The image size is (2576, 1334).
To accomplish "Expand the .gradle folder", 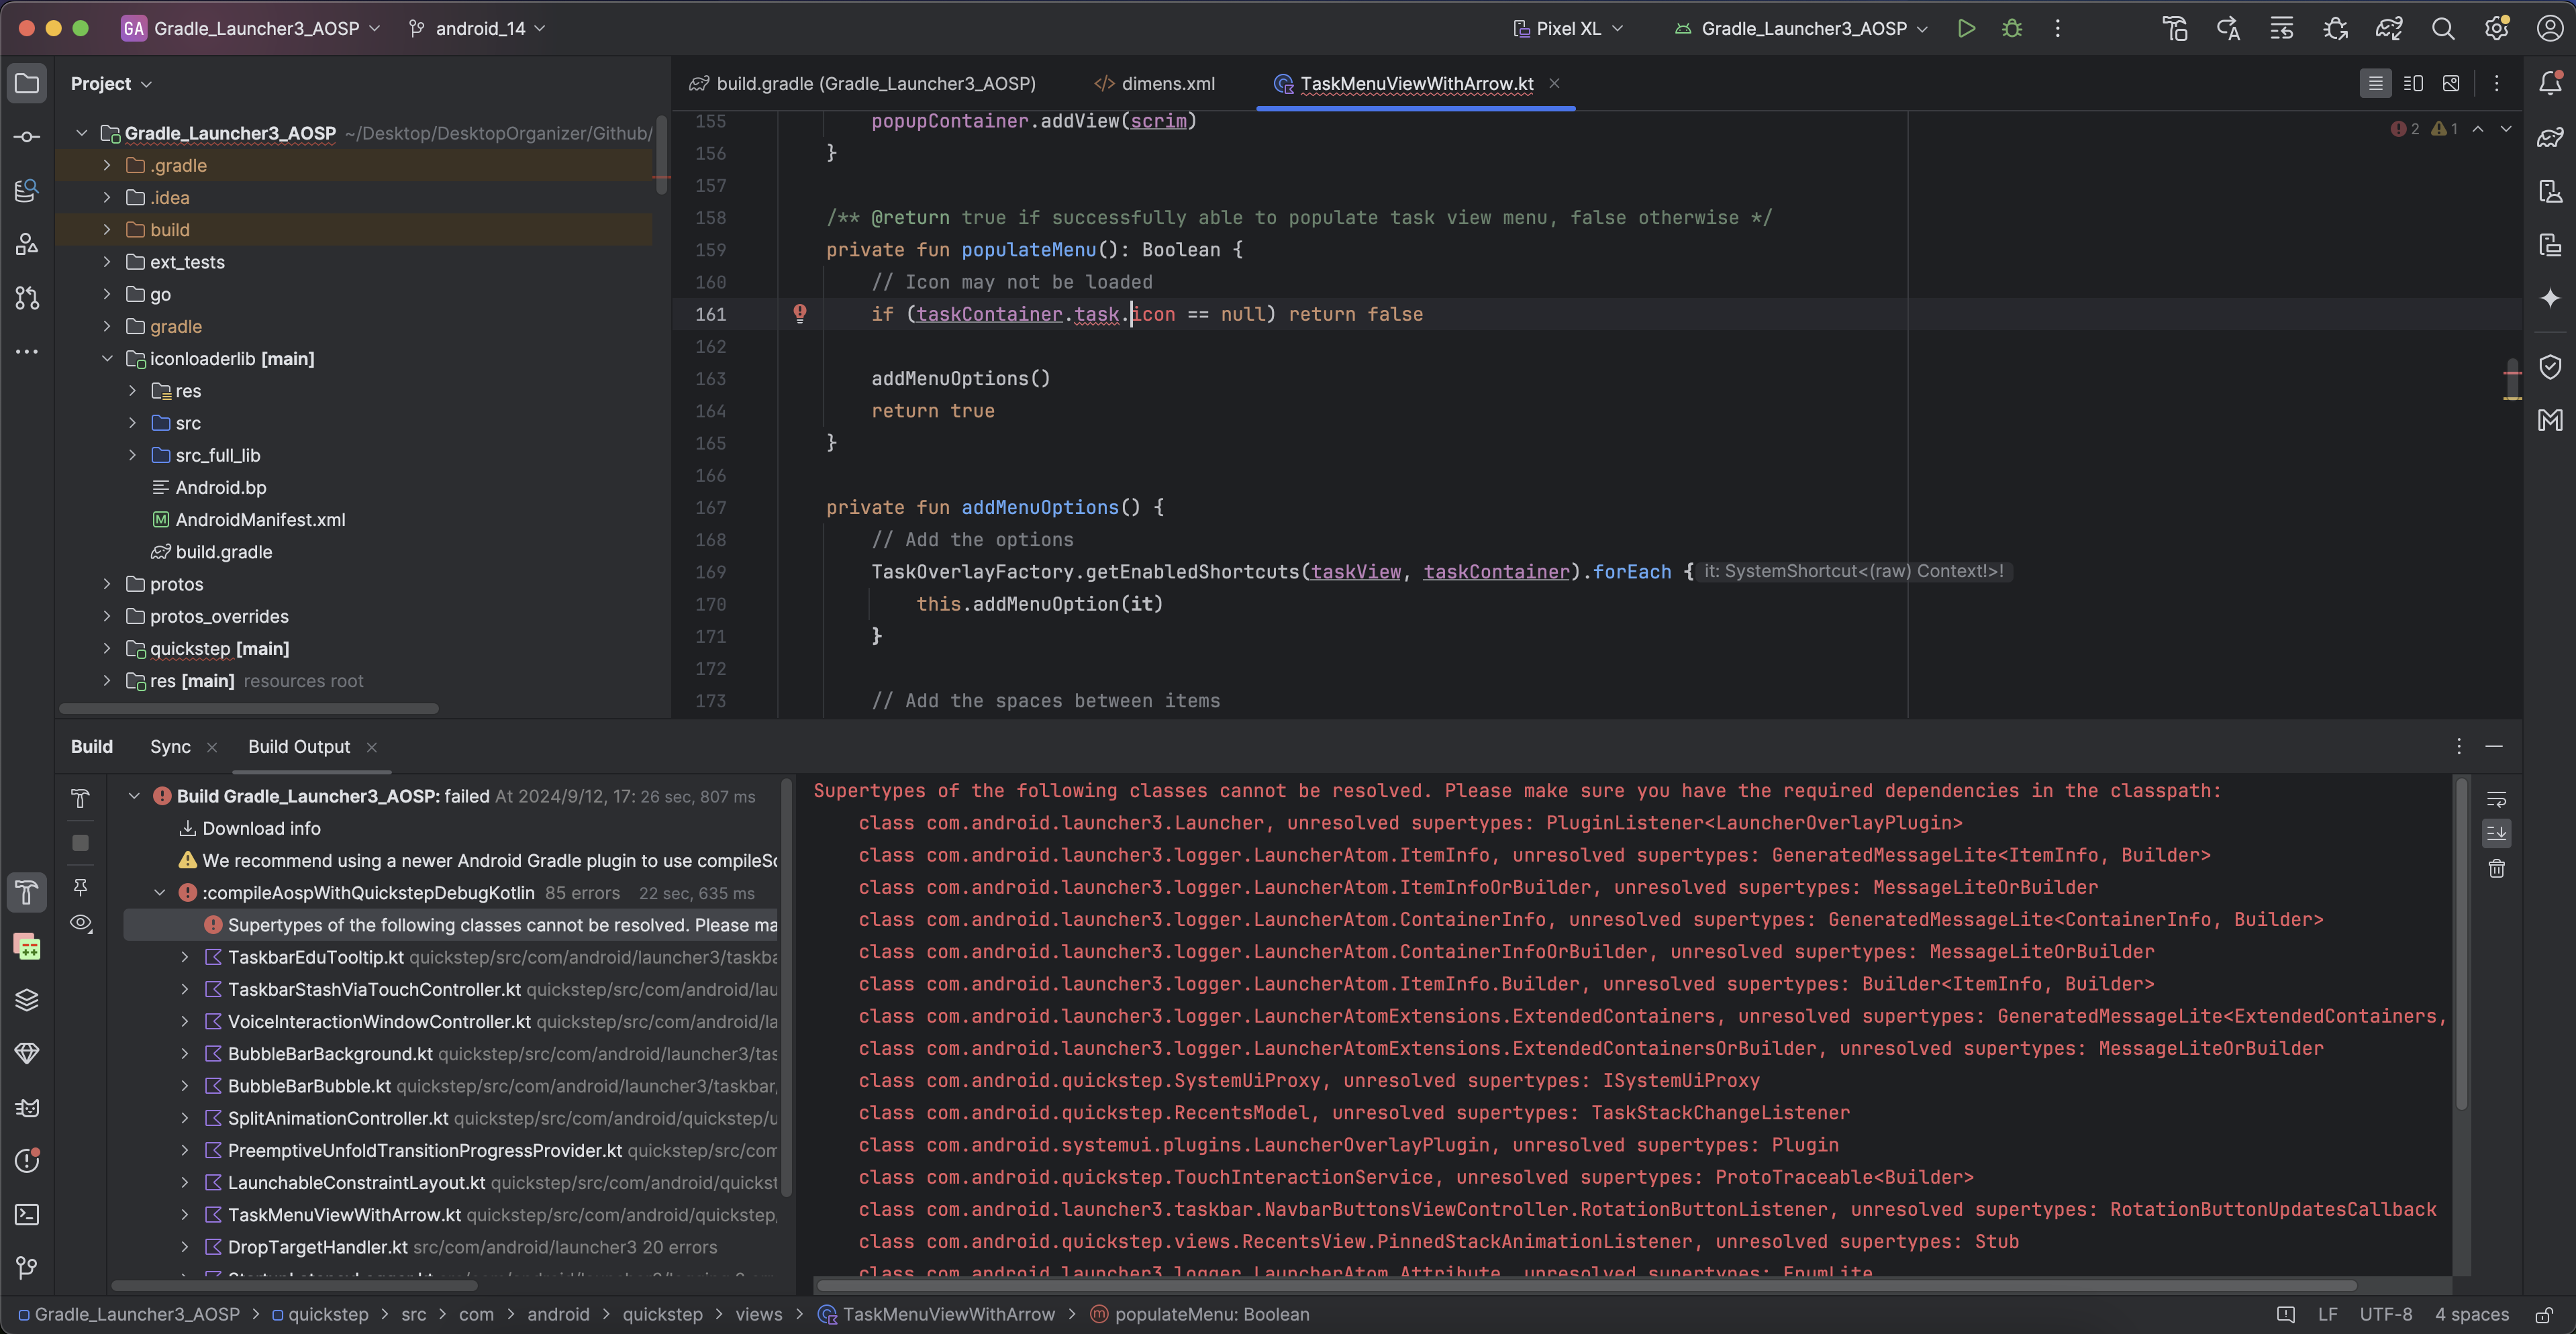I will coord(107,165).
